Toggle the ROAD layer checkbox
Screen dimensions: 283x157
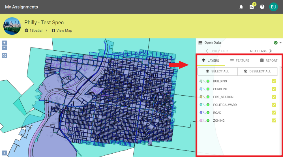274,113
